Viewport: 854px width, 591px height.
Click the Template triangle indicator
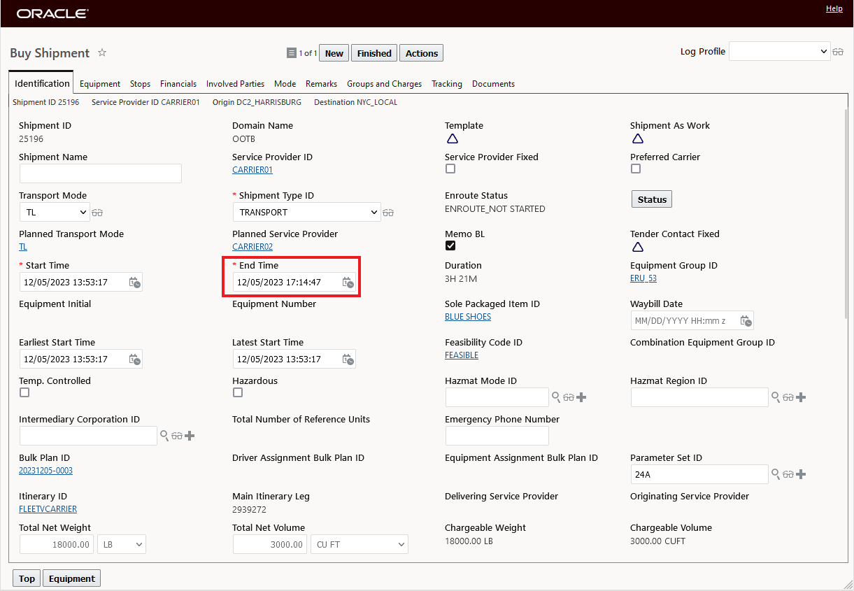click(x=452, y=138)
